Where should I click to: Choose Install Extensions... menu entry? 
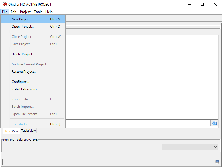point(33,89)
